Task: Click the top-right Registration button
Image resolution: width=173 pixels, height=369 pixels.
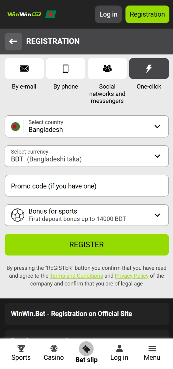Action: [x=147, y=14]
